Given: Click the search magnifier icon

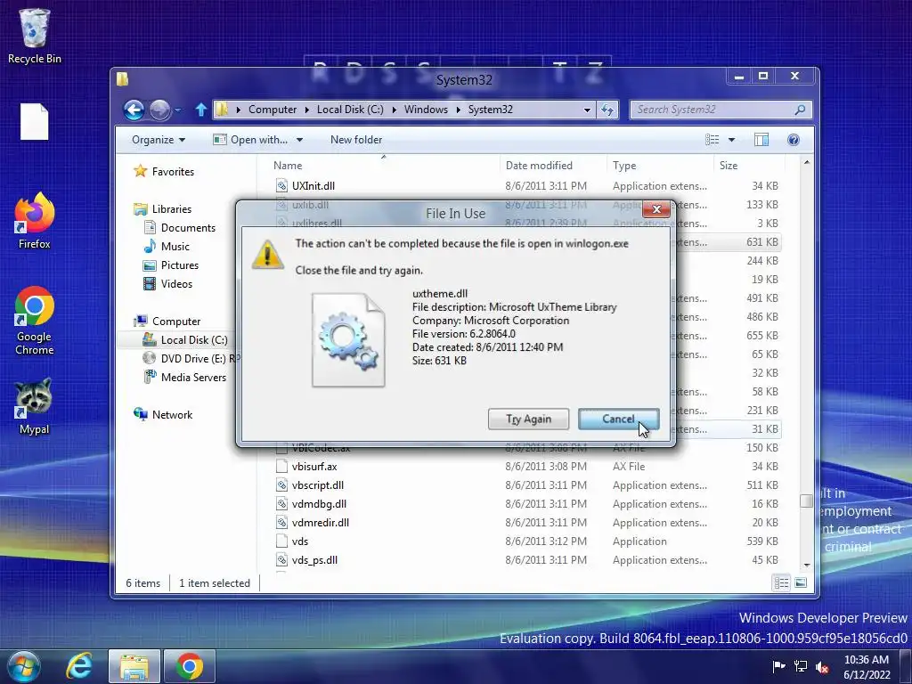Looking at the screenshot, I should (801, 110).
